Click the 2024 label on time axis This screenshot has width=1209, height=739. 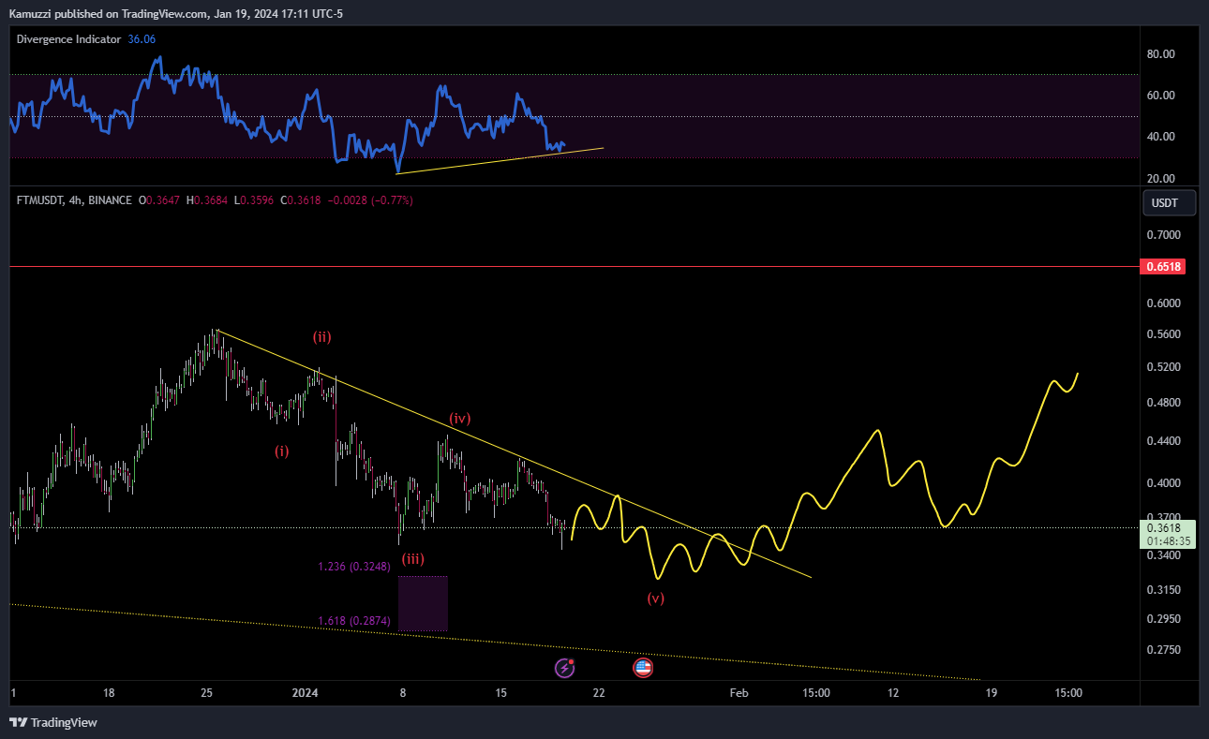click(x=306, y=693)
